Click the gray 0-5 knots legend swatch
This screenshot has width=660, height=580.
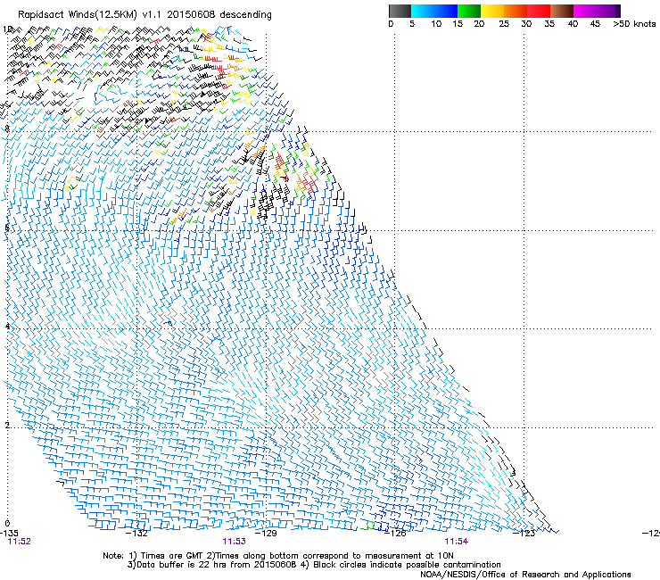coord(400,11)
